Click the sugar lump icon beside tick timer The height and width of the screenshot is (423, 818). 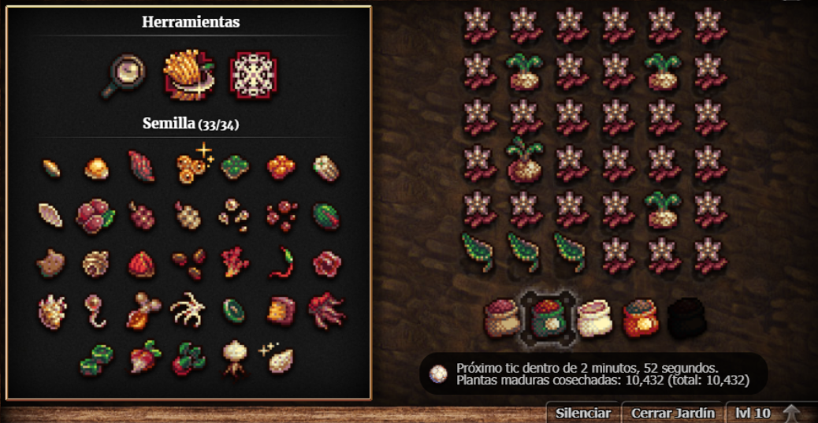pos(438,373)
